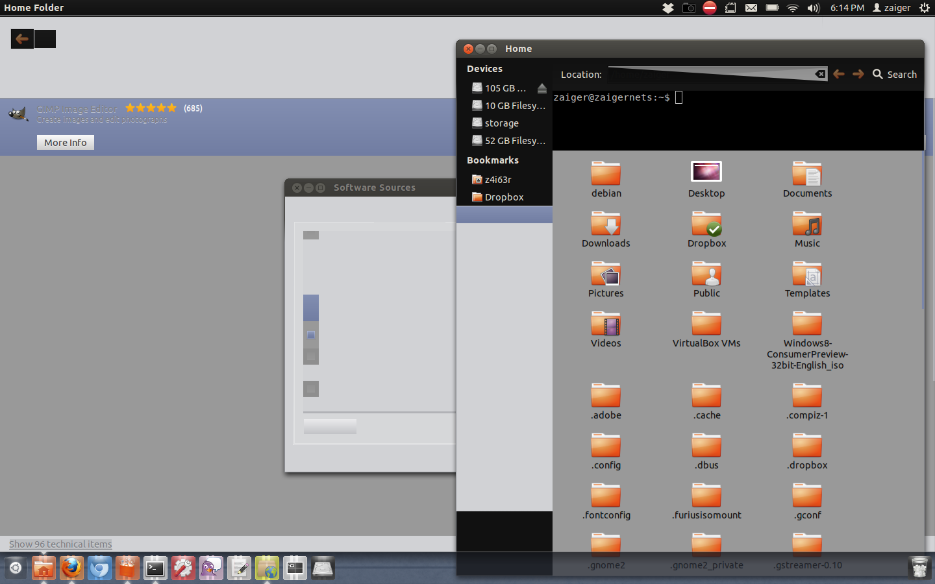935x584 pixels.
Task: Go forward in the Home file manager
Action: (x=858, y=74)
